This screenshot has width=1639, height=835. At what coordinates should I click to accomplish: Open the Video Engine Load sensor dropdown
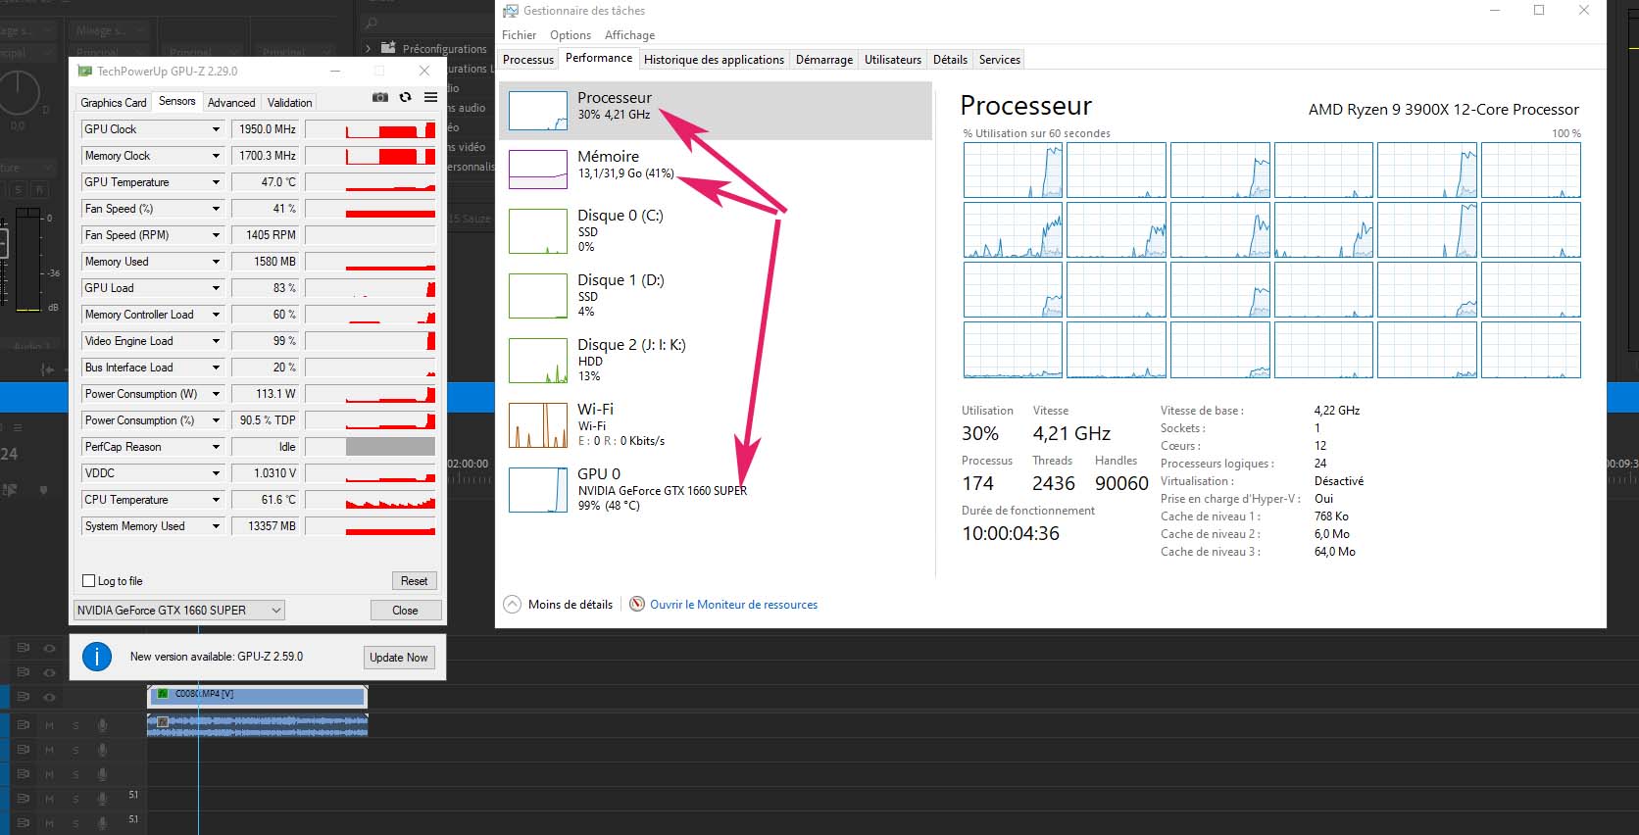coord(216,341)
